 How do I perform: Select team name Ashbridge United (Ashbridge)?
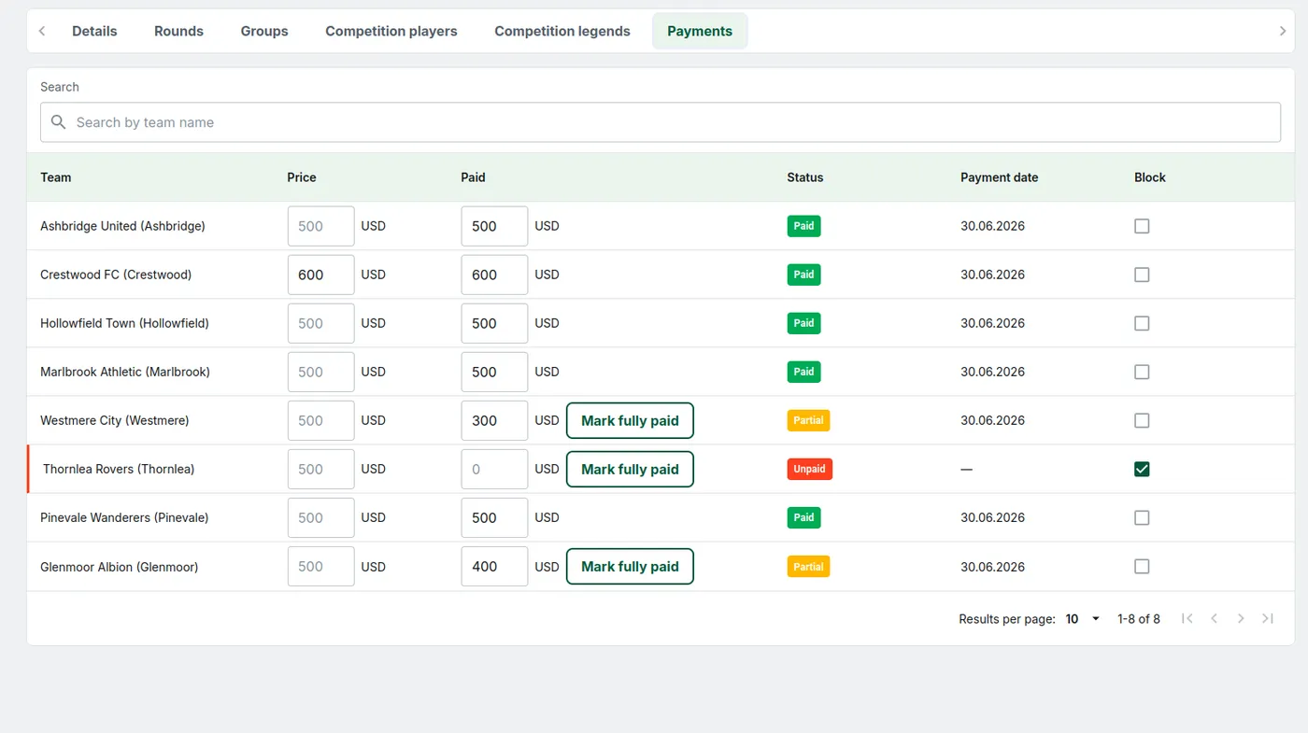[122, 226]
